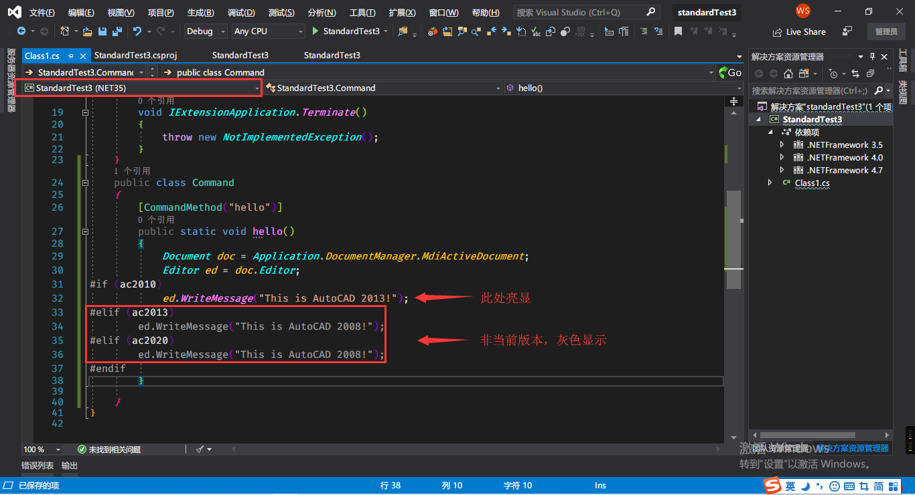915x495 pixels.
Task: Click the Go button in navigation bar
Action: (x=729, y=72)
